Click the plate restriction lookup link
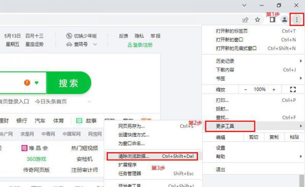Screen dimensions: 305x187 (81, 45)
